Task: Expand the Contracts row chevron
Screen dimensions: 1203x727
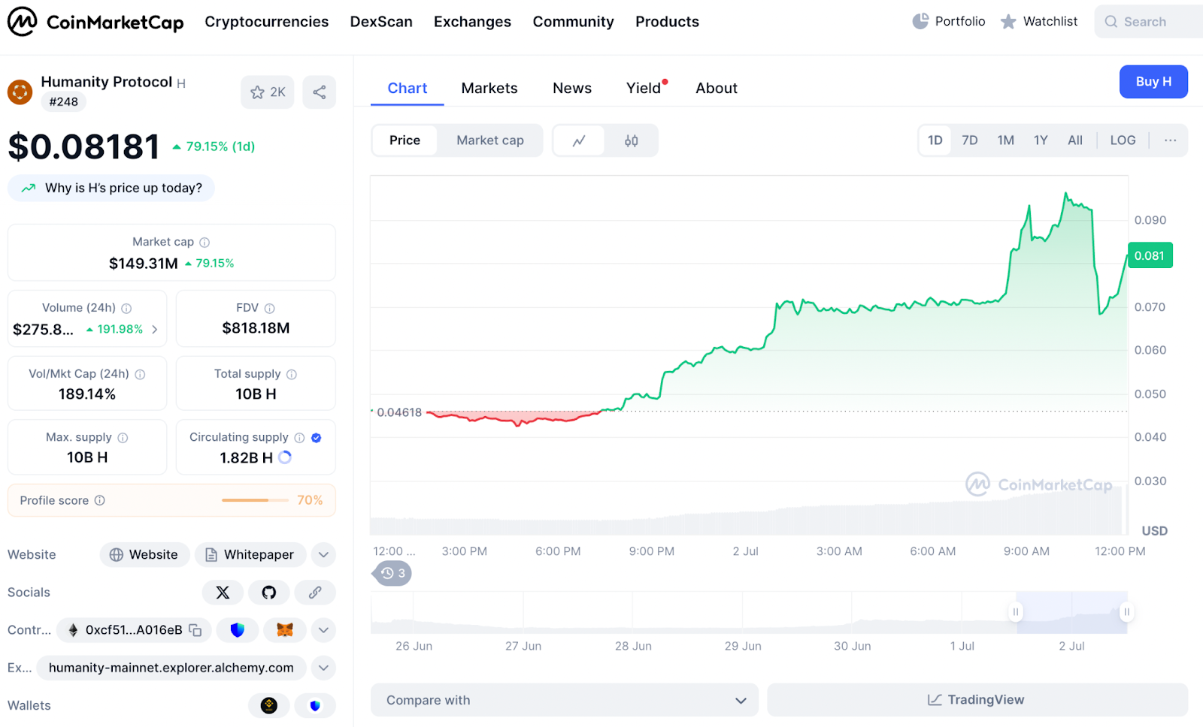Action: [323, 630]
